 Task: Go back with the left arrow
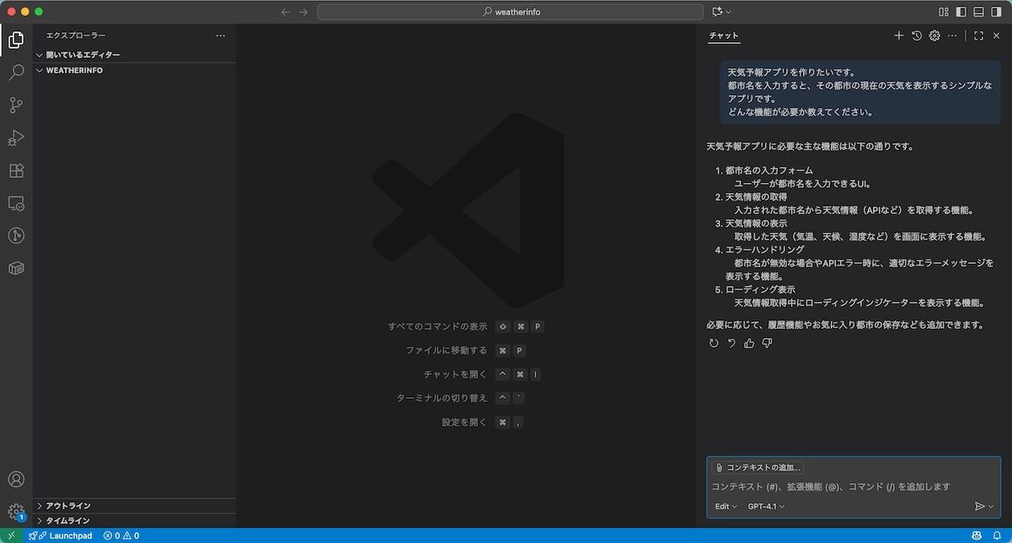coord(285,12)
